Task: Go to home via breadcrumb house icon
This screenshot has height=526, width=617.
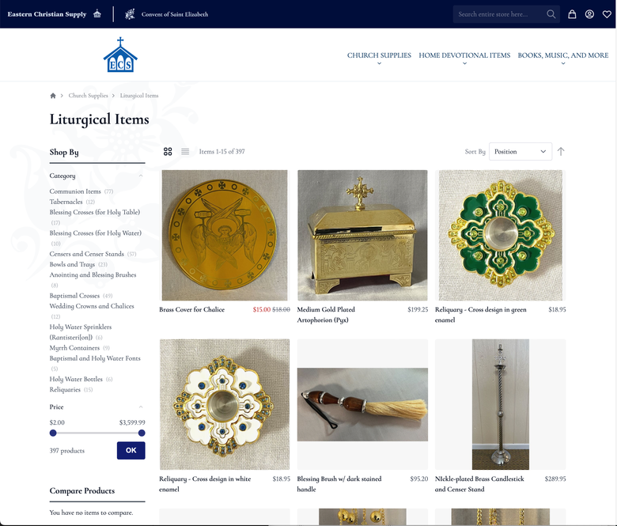Action: click(x=53, y=96)
